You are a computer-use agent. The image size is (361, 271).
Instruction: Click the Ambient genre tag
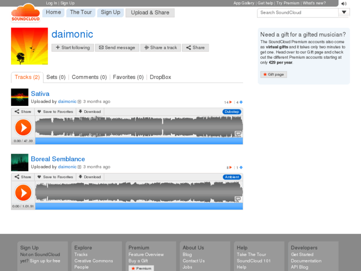232,177
